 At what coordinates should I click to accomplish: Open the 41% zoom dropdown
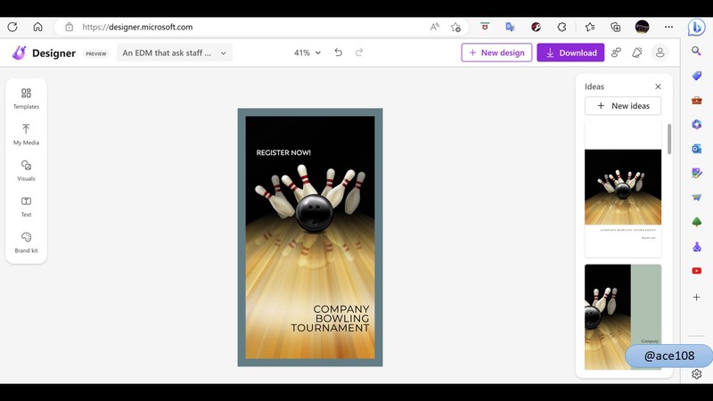(x=307, y=53)
